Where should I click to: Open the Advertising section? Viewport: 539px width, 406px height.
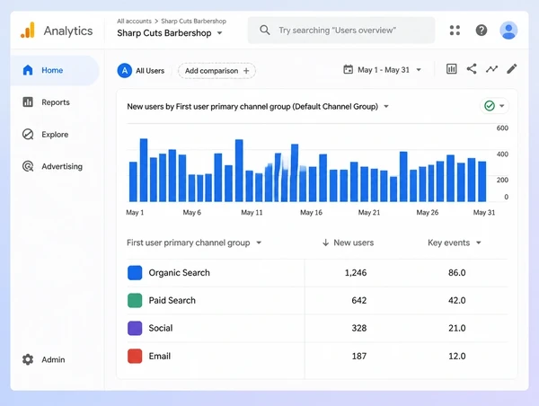(55, 166)
